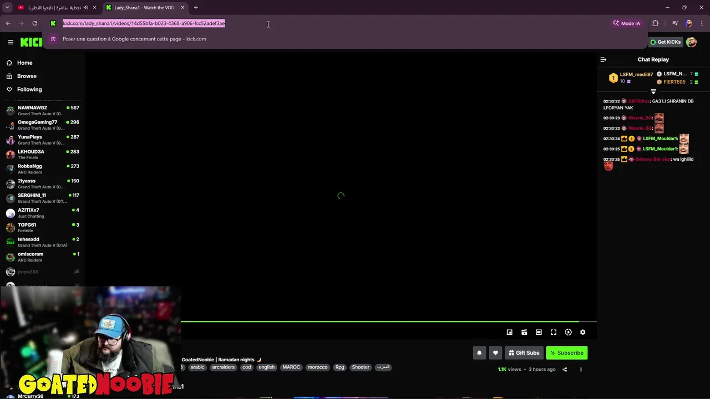Click the video progress bar
710x399 pixels.
pos(388,321)
